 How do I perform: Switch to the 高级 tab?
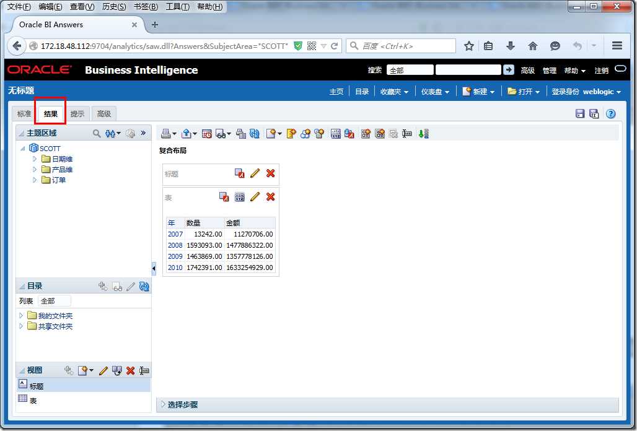[104, 114]
